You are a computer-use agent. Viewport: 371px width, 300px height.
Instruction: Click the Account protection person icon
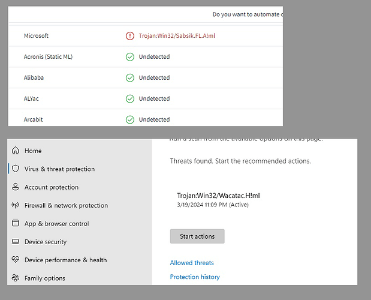(x=16, y=187)
